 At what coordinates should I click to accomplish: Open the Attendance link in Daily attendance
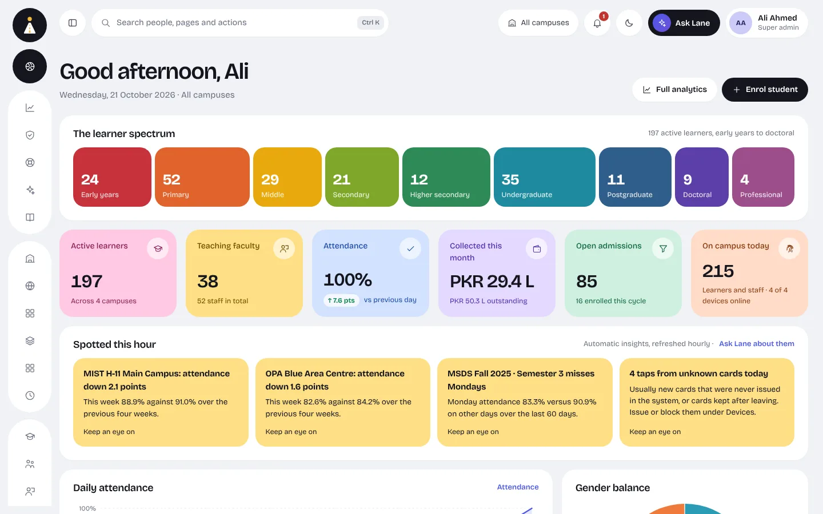[518, 487]
